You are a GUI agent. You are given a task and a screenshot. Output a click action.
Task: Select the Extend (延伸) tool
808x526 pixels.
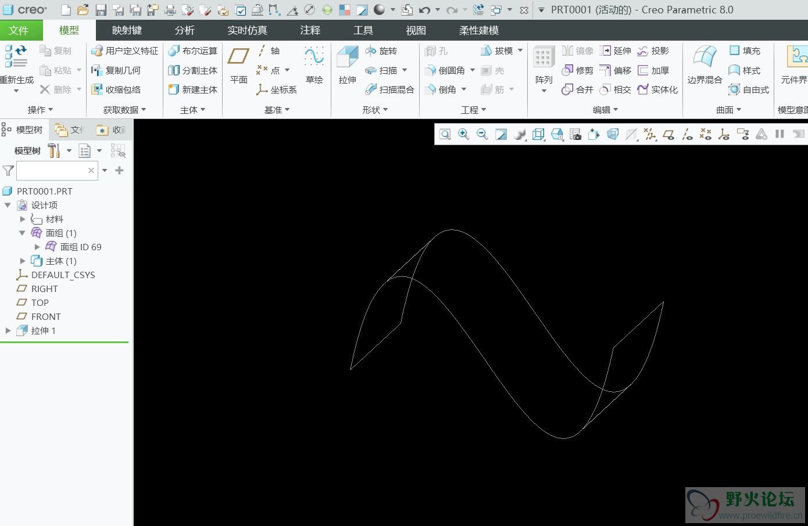pos(616,51)
